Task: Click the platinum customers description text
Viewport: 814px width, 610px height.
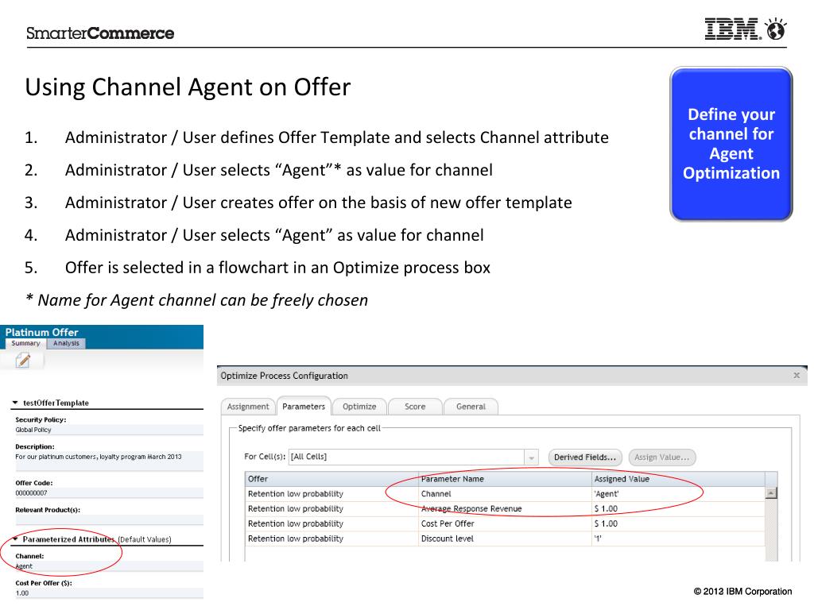Action: [x=99, y=457]
